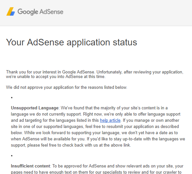
Task: Click the "Google" wordmark in the header
Action: pyautogui.click(x=28, y=12)
